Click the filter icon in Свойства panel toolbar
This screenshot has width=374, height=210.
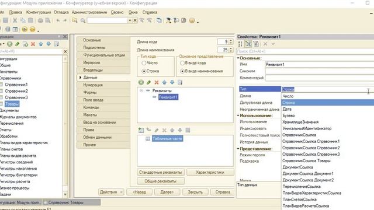click(256, 44)
